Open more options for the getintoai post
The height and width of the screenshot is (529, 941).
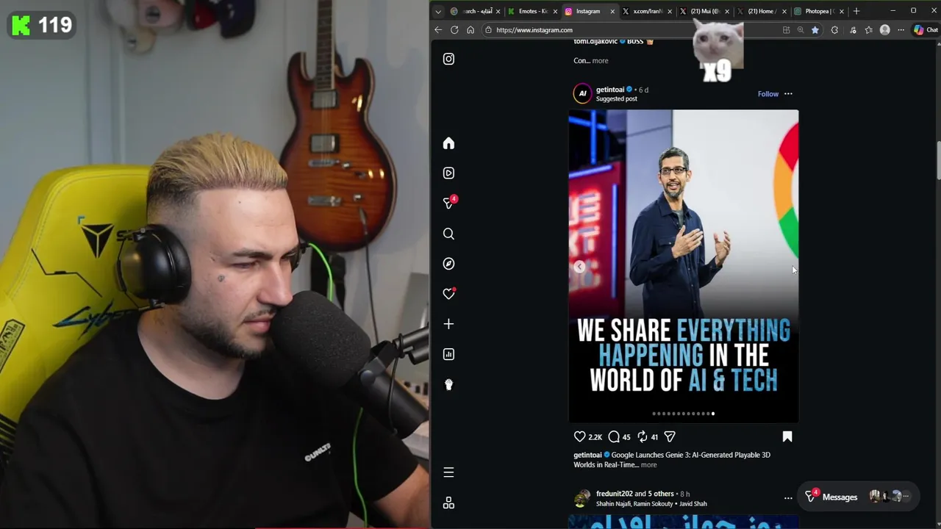[788, 94]
